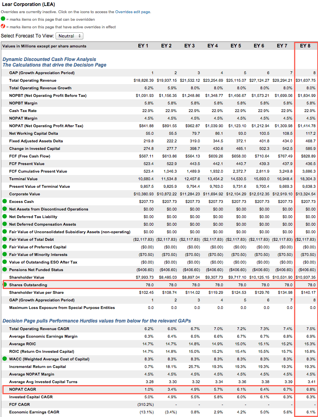Screen dimensions: 318x417
Task: Click the EY 1 column header
Action: pos(143,46)
